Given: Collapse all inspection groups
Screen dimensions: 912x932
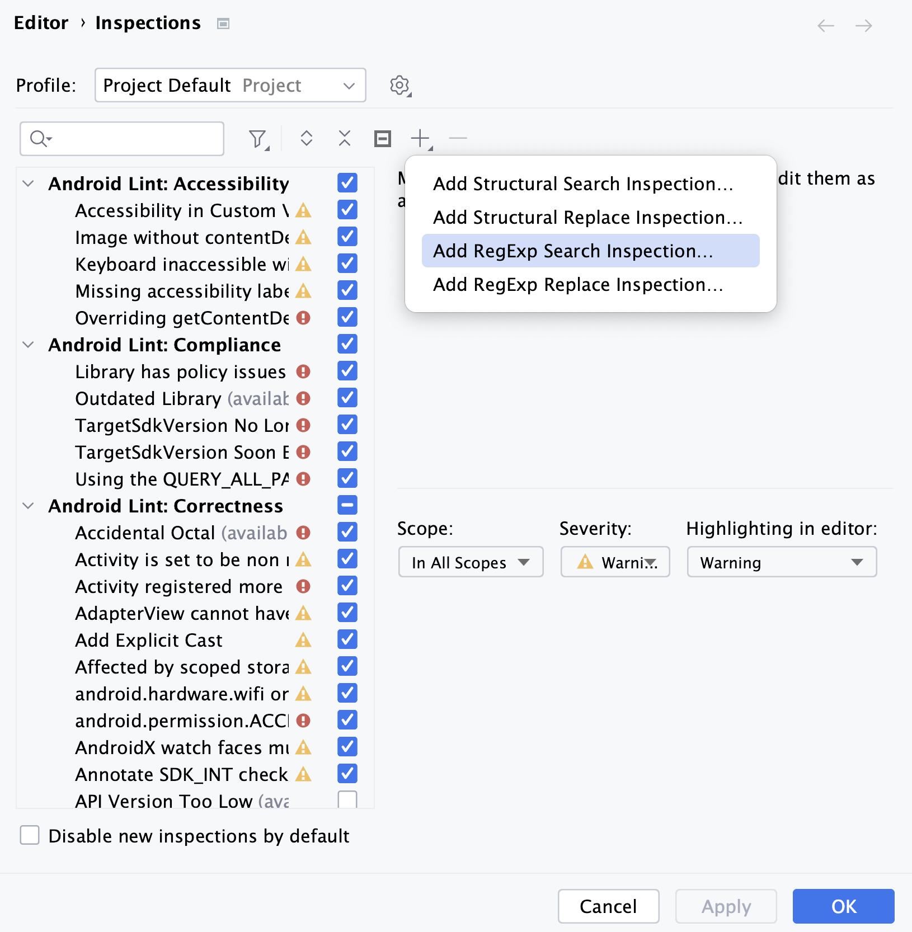Looking at the screenshot, I should (x=344, y=139).
